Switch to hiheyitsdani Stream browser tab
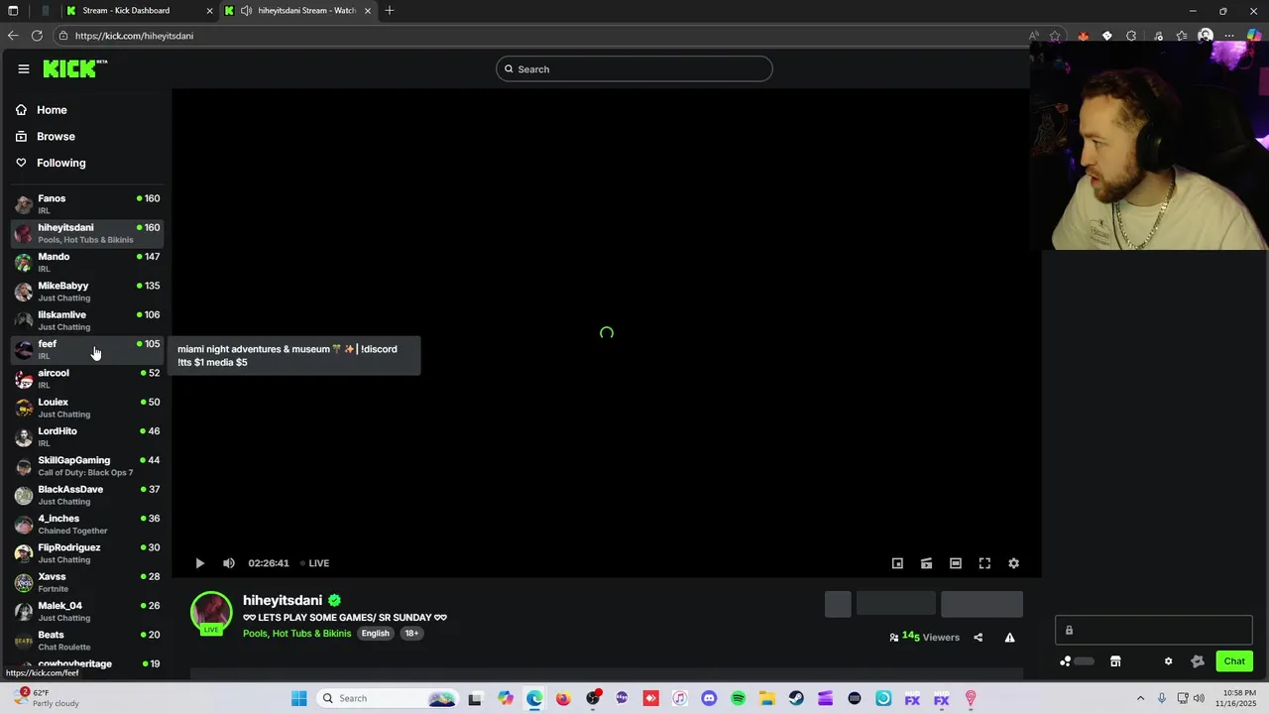This screenshot has width=1269, height=714. pyautogui.click(x=299, y=11)
